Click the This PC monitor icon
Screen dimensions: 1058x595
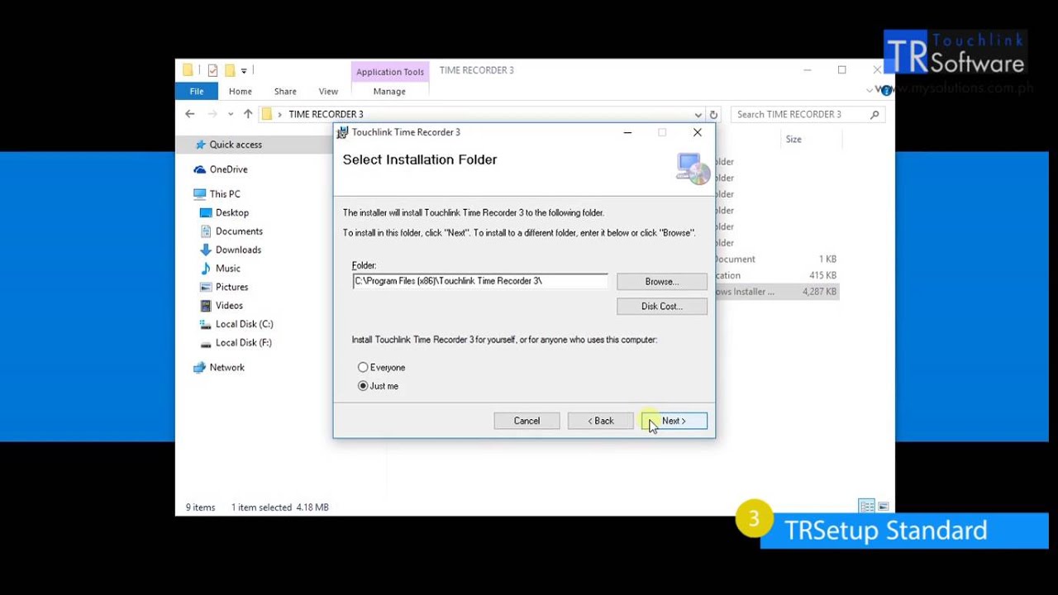[199, 194]
